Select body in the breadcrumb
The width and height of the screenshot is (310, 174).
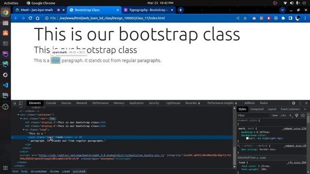24,172
